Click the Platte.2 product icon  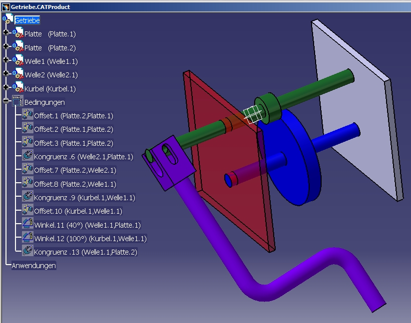[x=18, y=46]
